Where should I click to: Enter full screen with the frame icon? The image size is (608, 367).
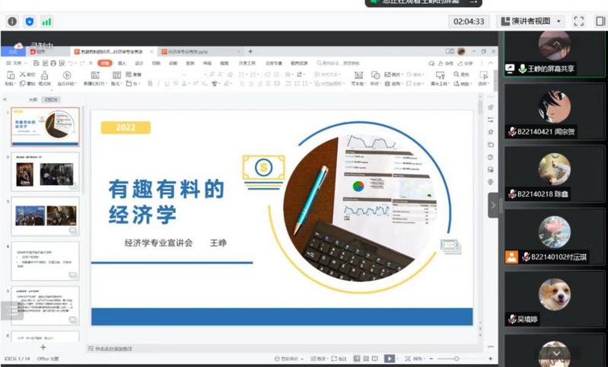(578, 21)
